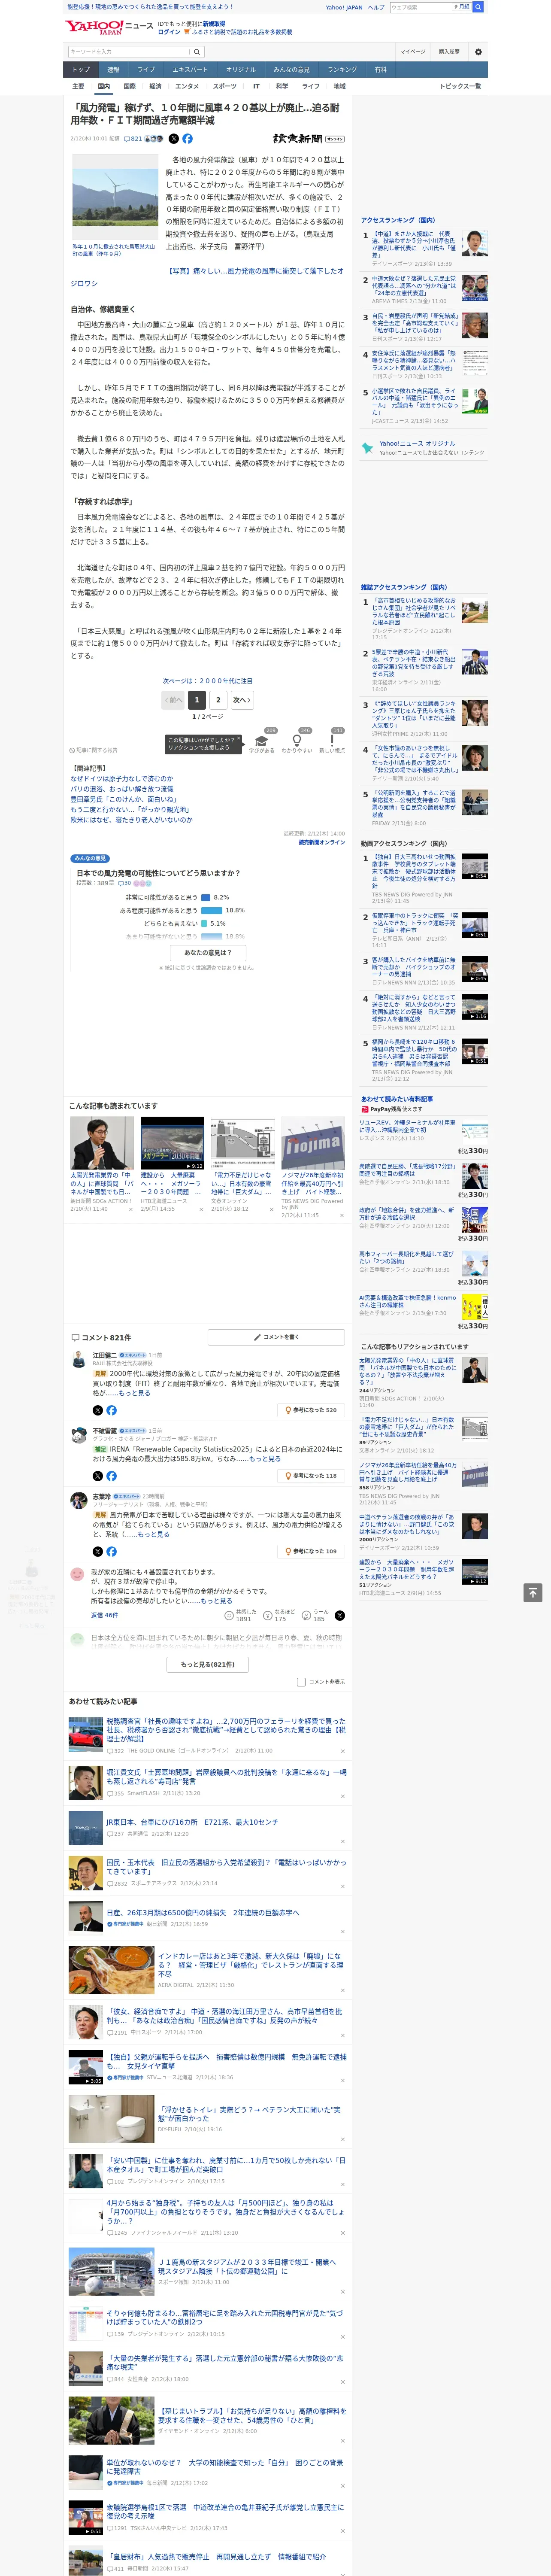The image size is (551, 2576).
Task: Click the わかりやすい lightbulb reaction
Action: tap(296, 740)
